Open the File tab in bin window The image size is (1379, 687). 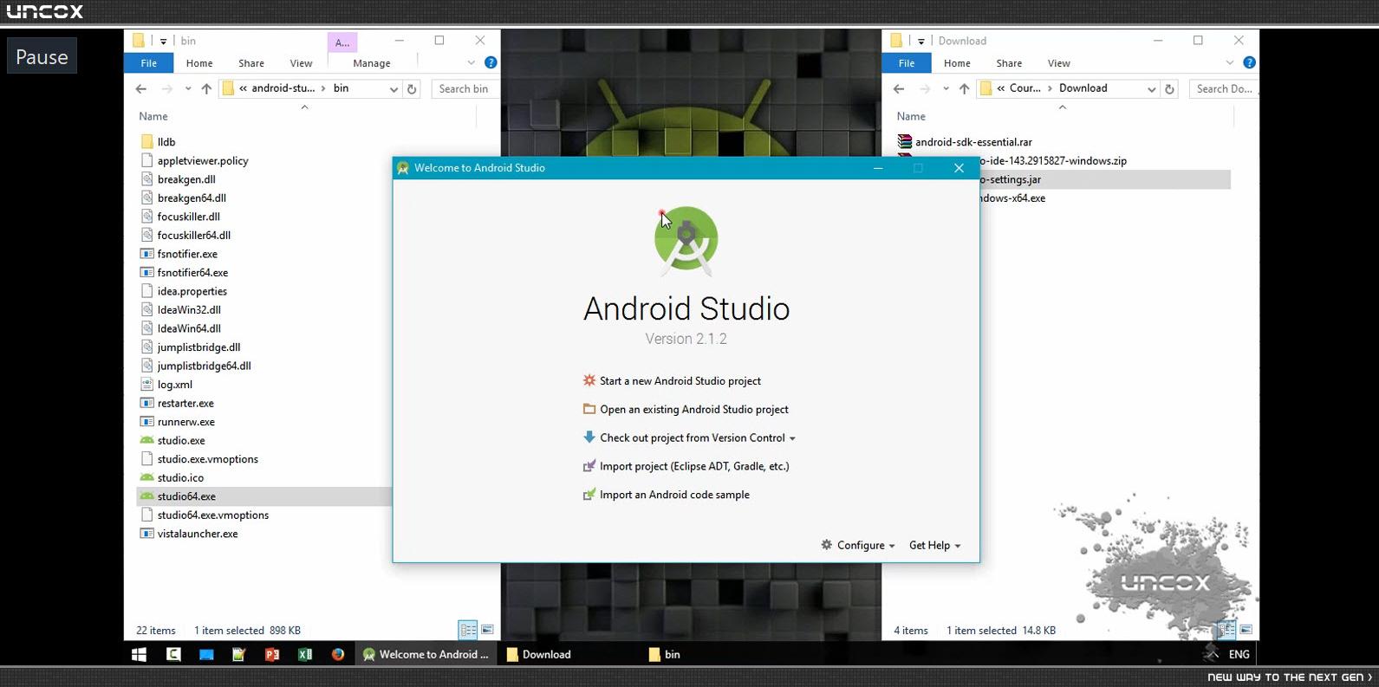tap(149, 62)
